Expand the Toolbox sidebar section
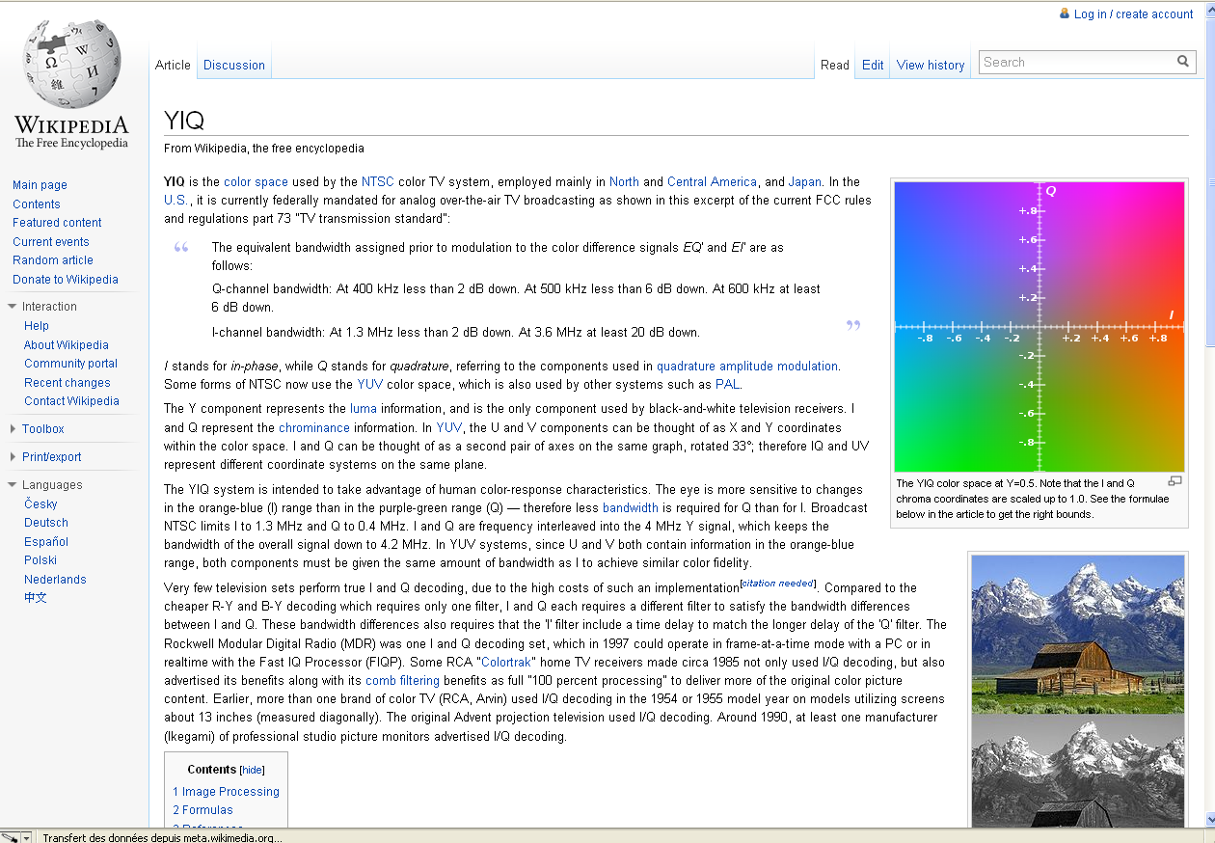Screen dimensions: 1215x843 (x=12, y=429)
